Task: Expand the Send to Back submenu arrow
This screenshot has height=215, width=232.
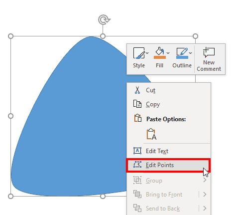Action: (205, 208)
